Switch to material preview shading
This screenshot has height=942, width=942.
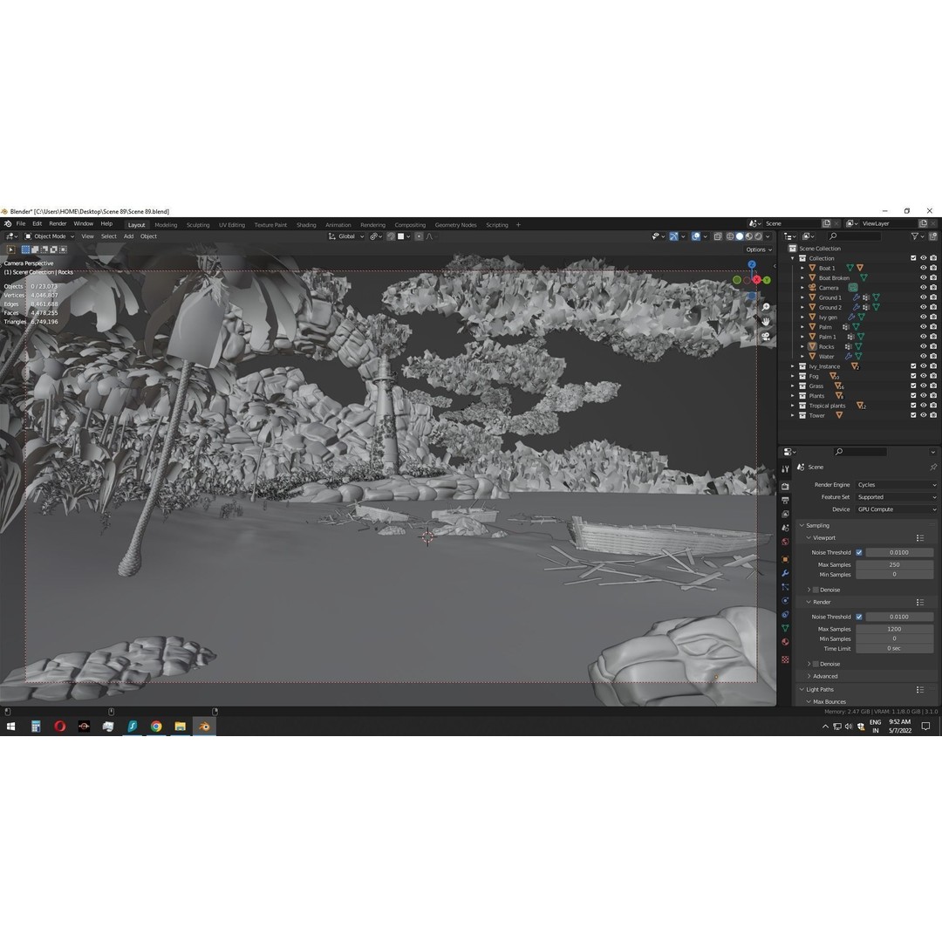pyautogui.click(x=749, y=236)
